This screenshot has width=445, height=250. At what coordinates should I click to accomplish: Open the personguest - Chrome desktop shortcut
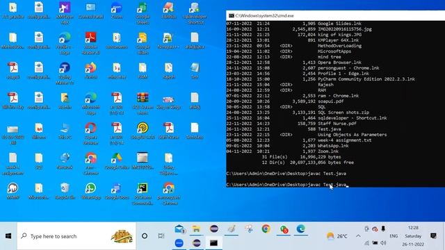click(168, 194)
